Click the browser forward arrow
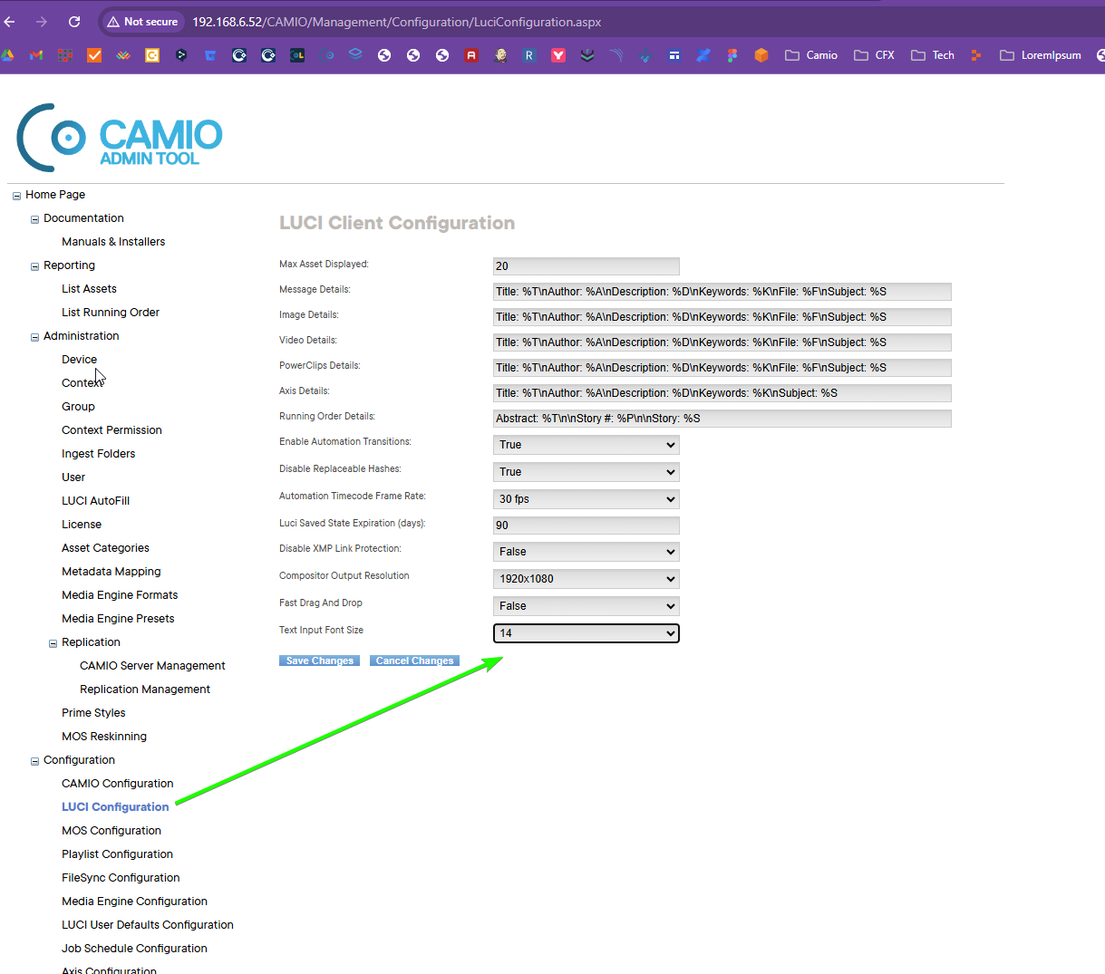Screen dimensions: 1105x974 tap(42, 22)
